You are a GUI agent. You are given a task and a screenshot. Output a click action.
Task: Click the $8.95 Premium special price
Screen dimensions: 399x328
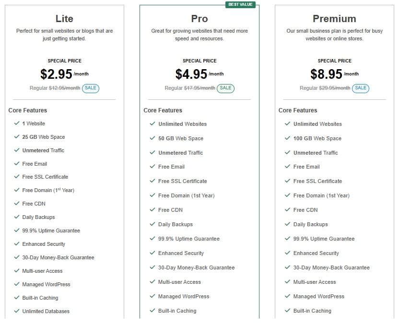tap(327, 74)
